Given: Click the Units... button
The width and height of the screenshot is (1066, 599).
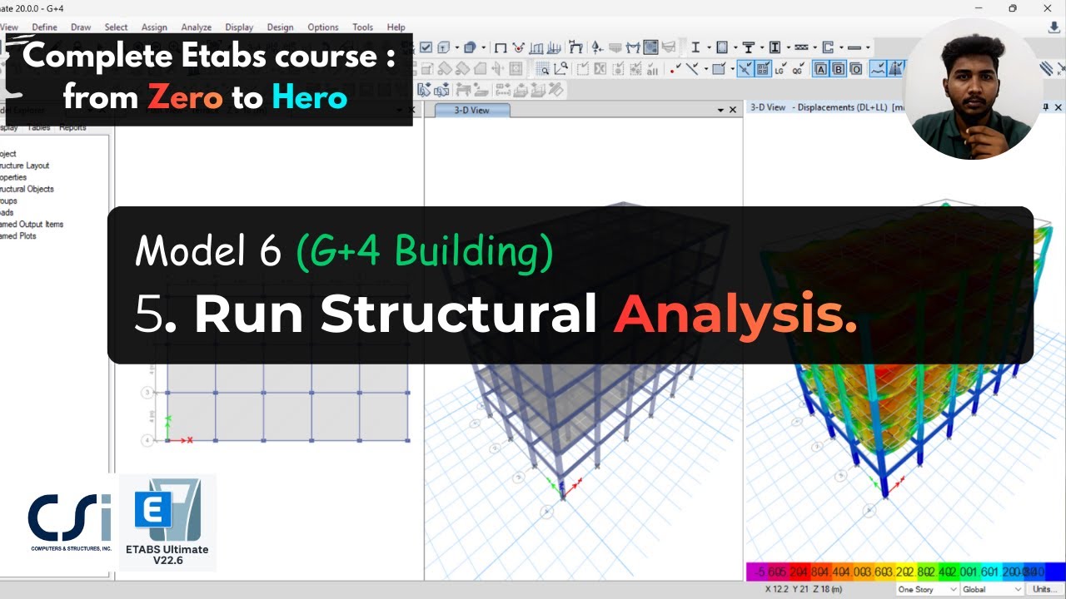Looking at the screenshot, I should coord(1044,589).
